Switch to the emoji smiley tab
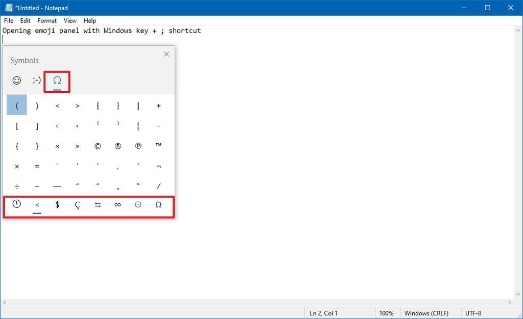This screenshot has height=319, width=523. tap(16, 80)
